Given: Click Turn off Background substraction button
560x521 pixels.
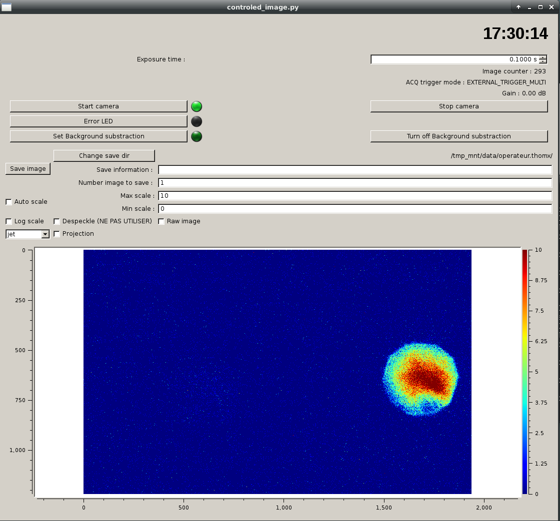Looking at the screenshot, I should pyautogui.click(x=458, y=136).
